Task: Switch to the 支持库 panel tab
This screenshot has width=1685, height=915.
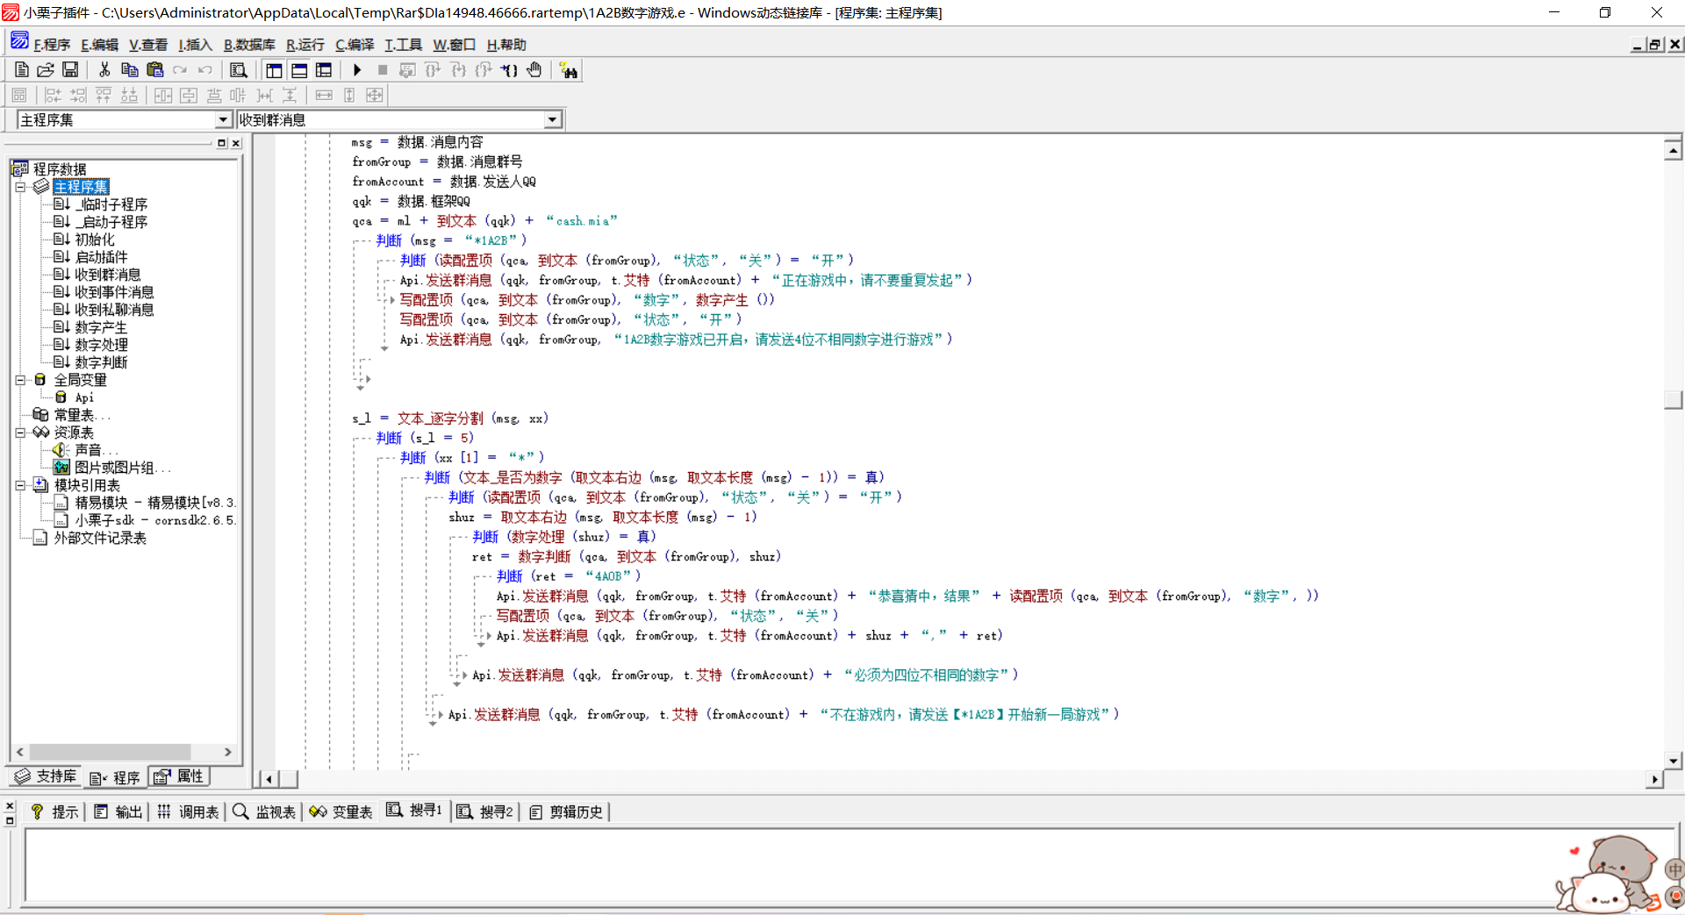Action: coord(46,776)
